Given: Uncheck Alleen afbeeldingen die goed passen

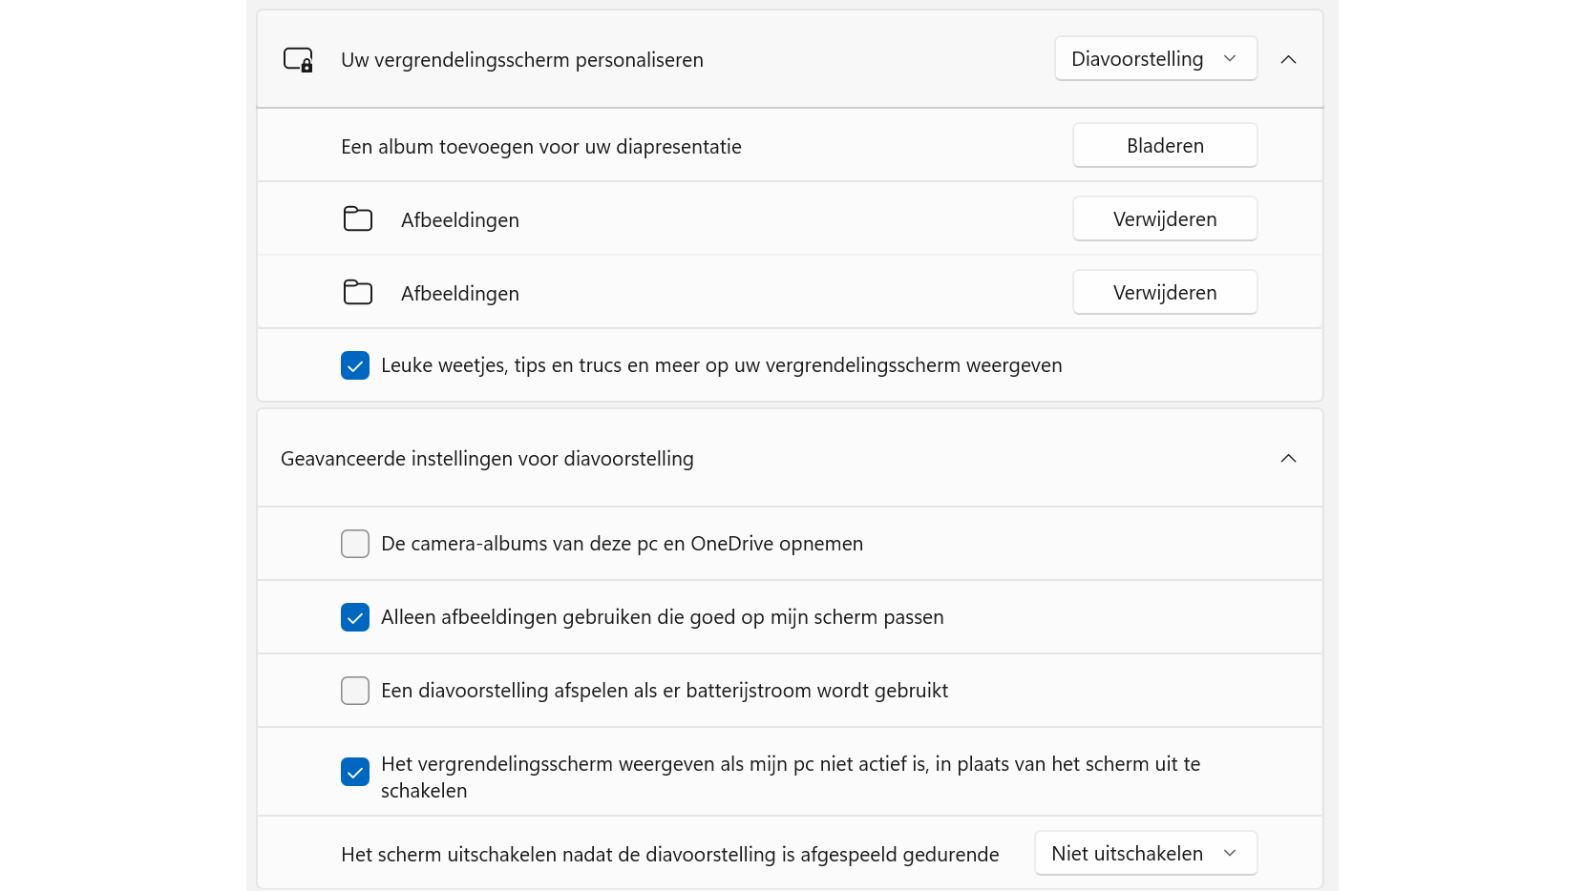Looking at the screenshot, I should click(x=355, y=617).
